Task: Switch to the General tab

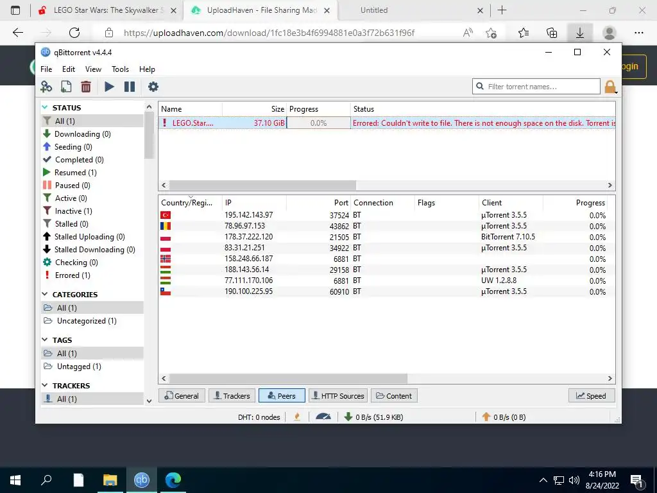Action: coord(182,395)
